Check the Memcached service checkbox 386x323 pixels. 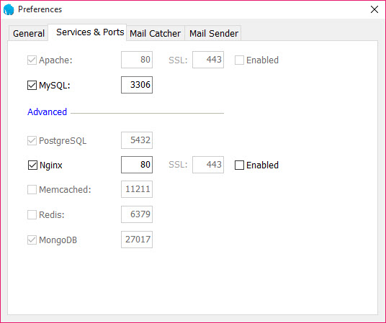click(32, 190)
